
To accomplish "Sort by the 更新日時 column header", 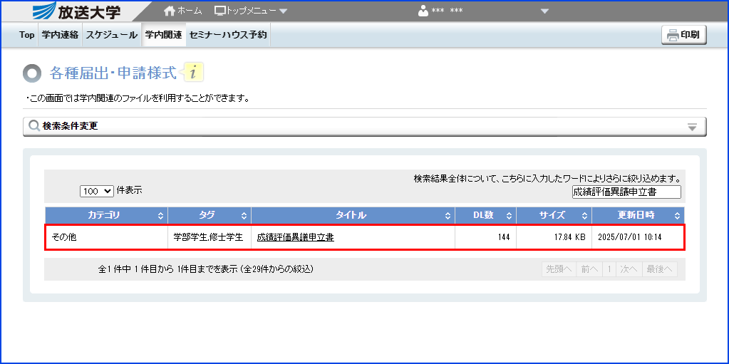I will point(638,215).
